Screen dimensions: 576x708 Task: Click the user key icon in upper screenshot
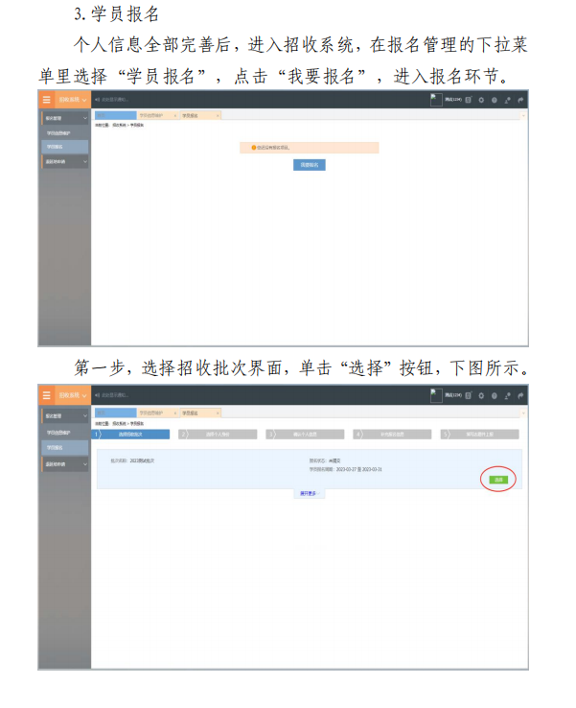pos(507,100)
